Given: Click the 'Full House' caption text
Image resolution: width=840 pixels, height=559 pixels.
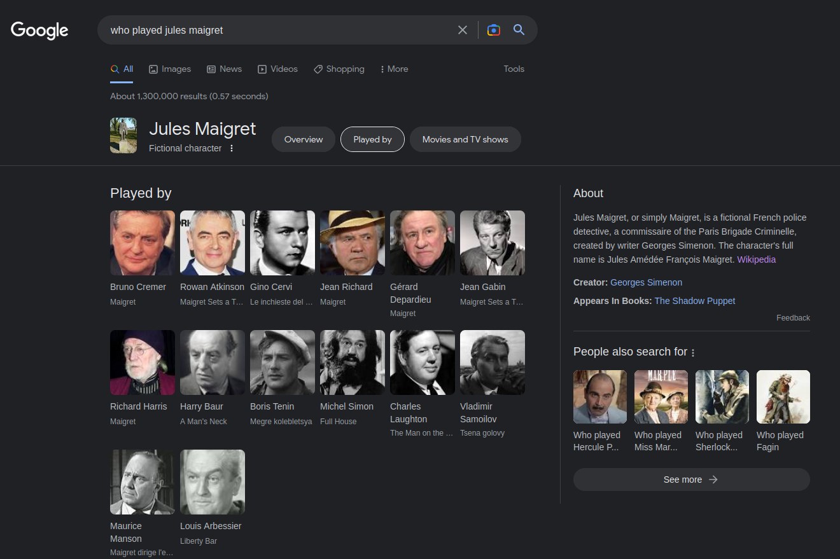Looking at the screenshot, I should coord(339,422).
